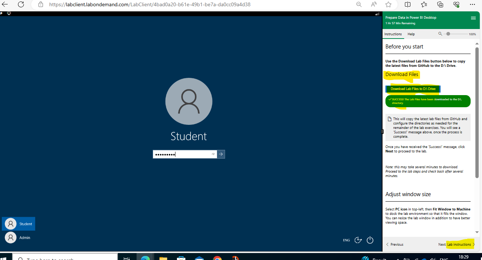Viewport: 482px width, 260px height.
Task: Click the SUCCESS message banner
Action: [x=428, y=101]
